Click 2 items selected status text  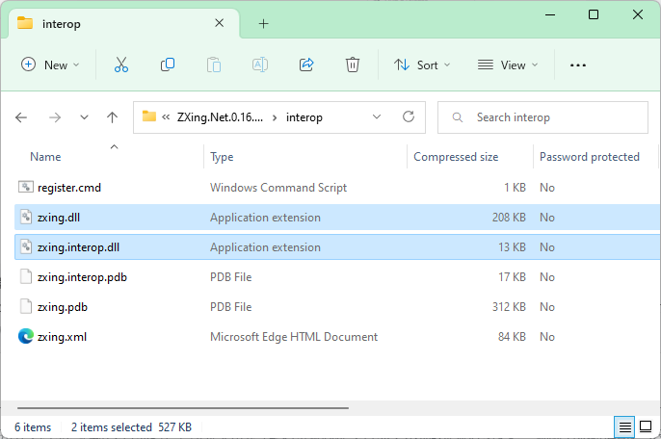pyautogui.click(x=112, y=427)
